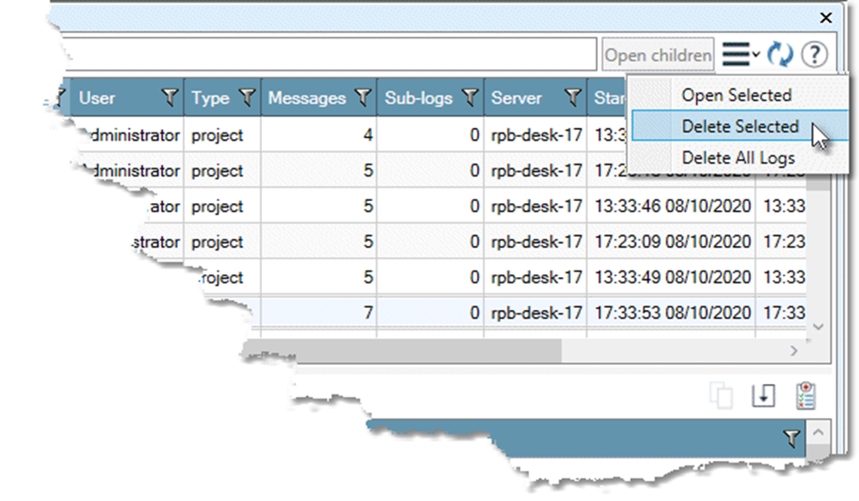859x501 pixels.
Task: Open the help question mark icon
Action: [x=814, y=55]
